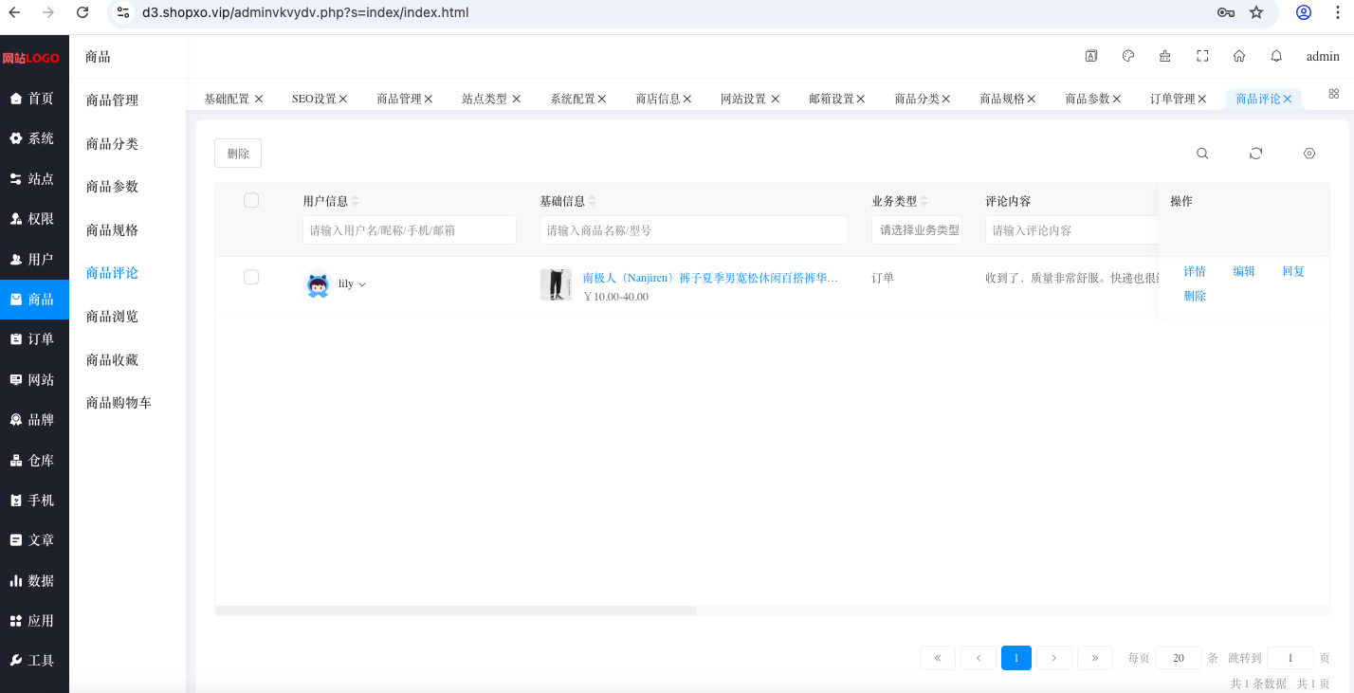
Task: Go to the last page button
Action: [1095, 658]
